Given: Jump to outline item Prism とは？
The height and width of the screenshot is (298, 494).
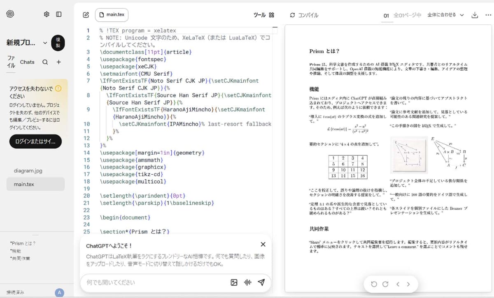Looking at the screenshot, I should (x=23, y=243).
